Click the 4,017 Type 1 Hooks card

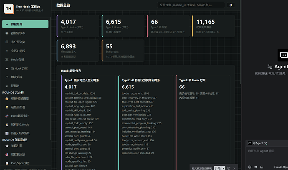[78, 26]
